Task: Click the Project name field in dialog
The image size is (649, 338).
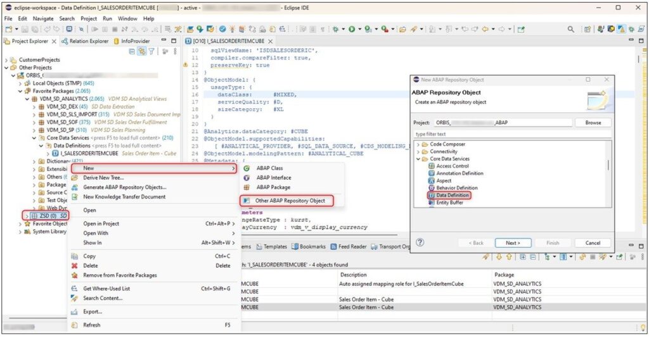Action: (503, 123)
